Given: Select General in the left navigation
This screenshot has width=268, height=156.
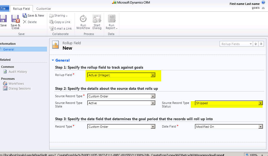Looking at the screenshot, I should click(x=23, y=49).
